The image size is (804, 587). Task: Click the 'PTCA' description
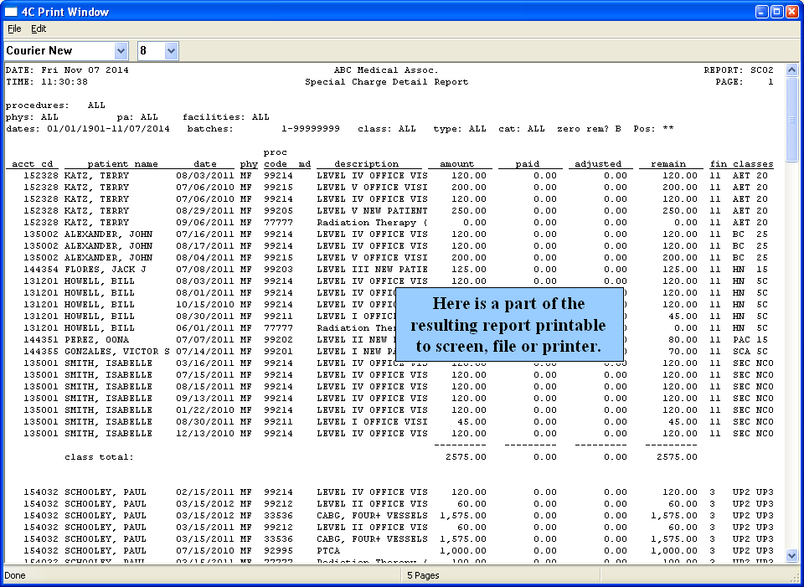click(328, 551)
